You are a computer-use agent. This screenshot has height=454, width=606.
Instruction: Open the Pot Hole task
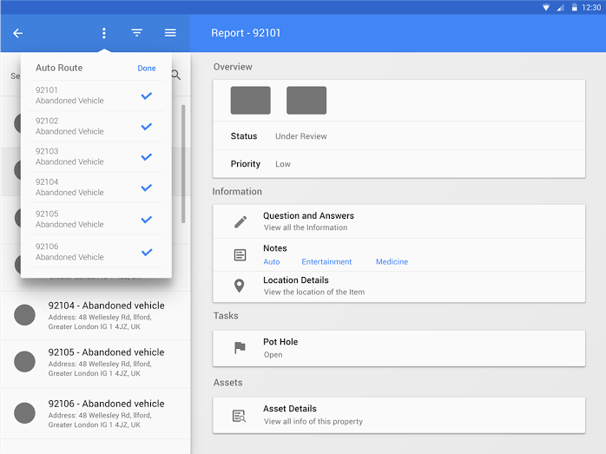(x=399, y=348)
